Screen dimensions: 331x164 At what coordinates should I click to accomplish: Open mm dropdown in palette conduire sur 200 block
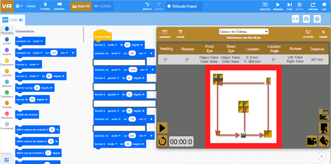[65, 53]
